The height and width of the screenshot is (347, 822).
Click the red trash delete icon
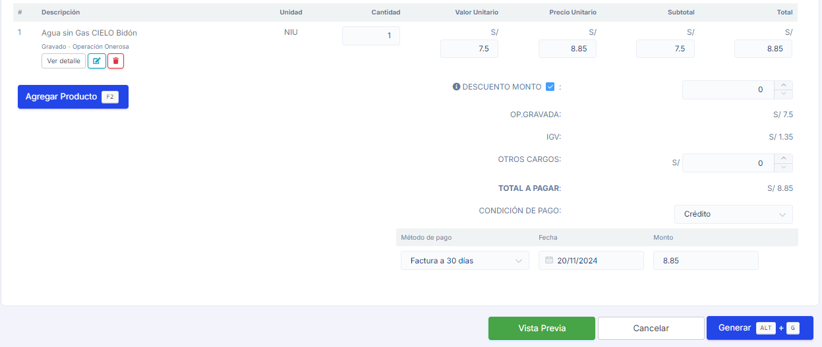pos(116,61)
